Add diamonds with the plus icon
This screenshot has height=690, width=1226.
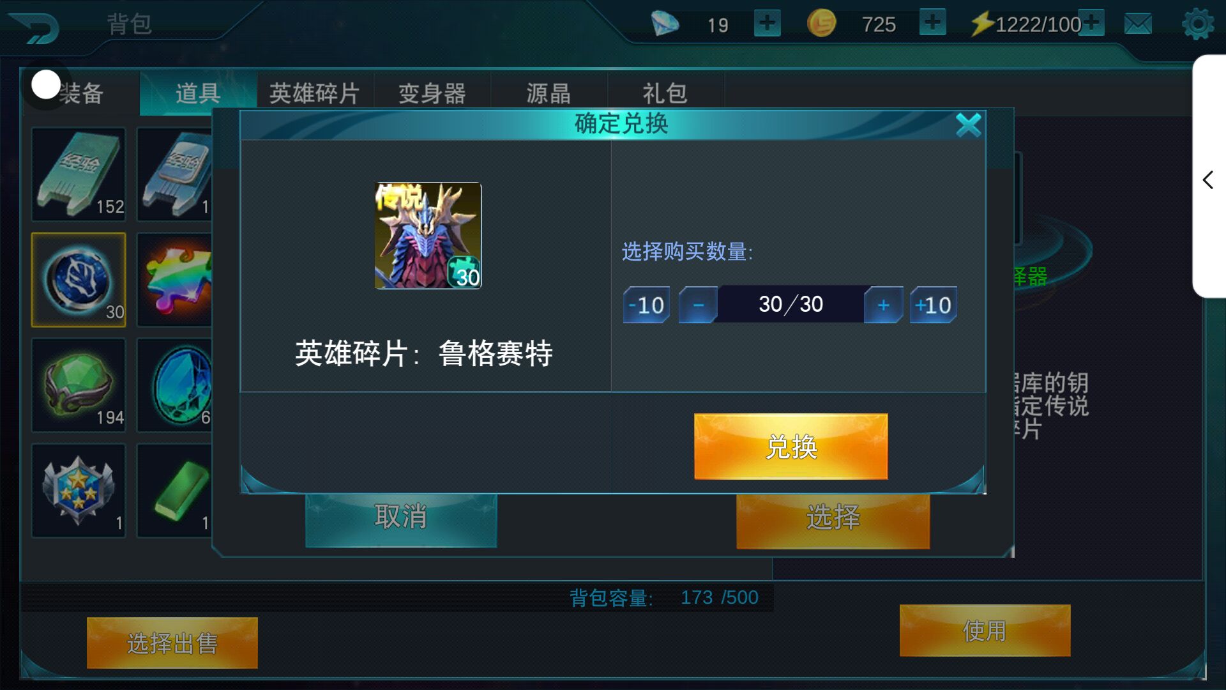point(767,23)
